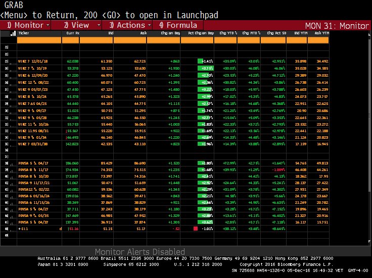Click the Monitor Alerts Disabled status bar

pyautogui.click(x=139, y=251)
